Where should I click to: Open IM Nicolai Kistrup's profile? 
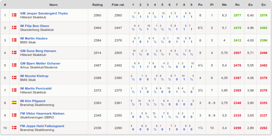pyautogui.click(x=34, y=76)
